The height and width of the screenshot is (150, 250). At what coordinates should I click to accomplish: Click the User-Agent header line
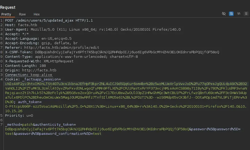[93, 30]
